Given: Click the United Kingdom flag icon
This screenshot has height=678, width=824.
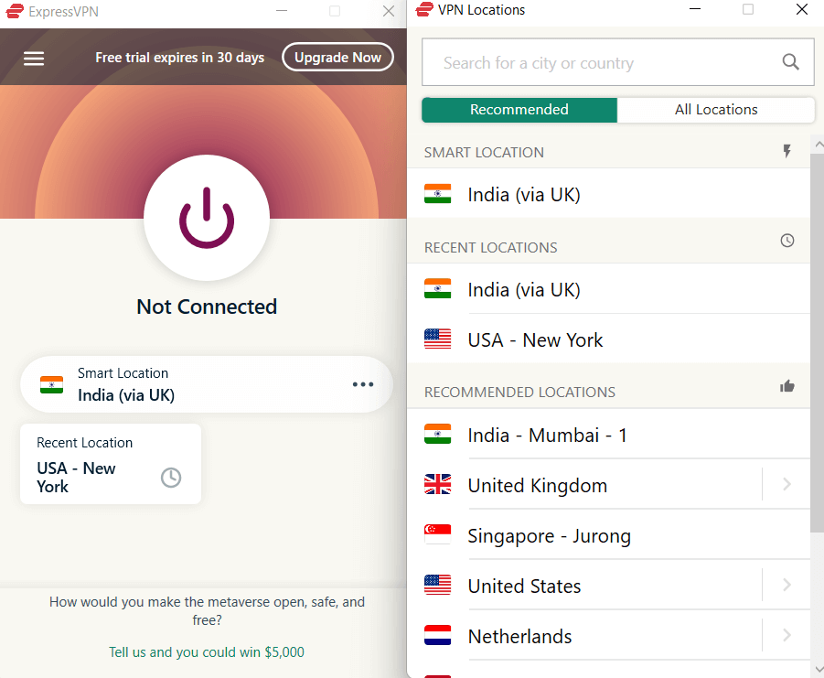Looking at the screenshot, I should pos(437,484).
